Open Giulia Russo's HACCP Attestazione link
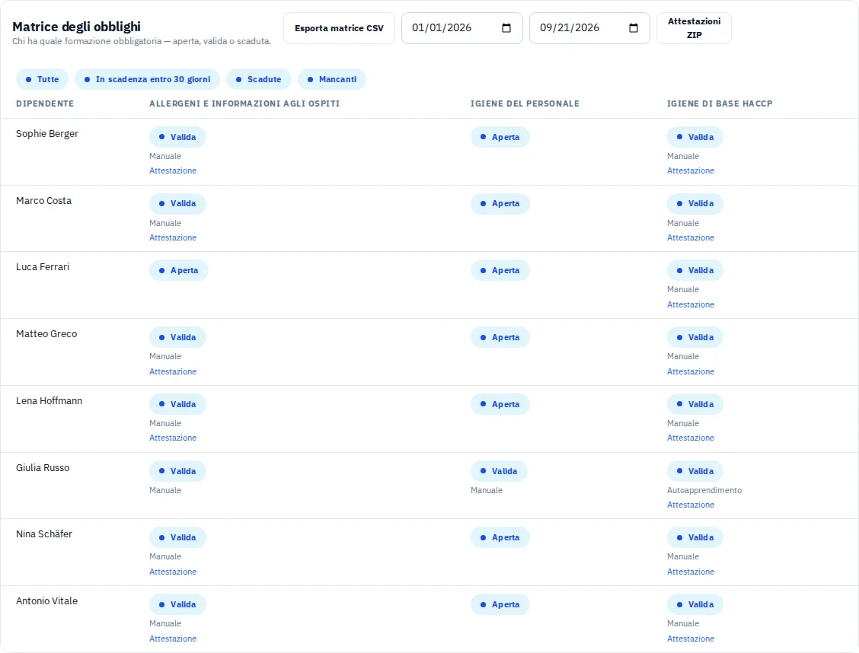This screenshot has width=859, height=653. 690,505
